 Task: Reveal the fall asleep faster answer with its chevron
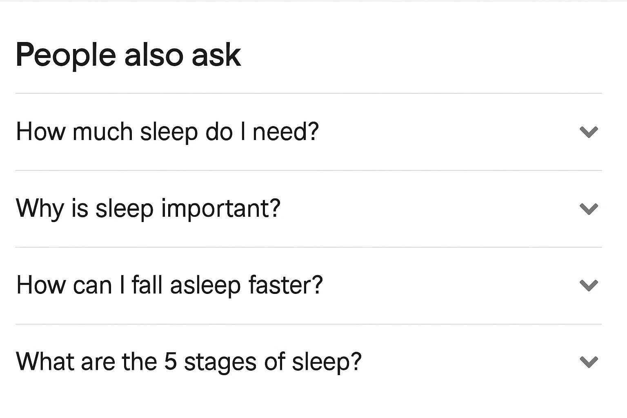coord(589,285)
